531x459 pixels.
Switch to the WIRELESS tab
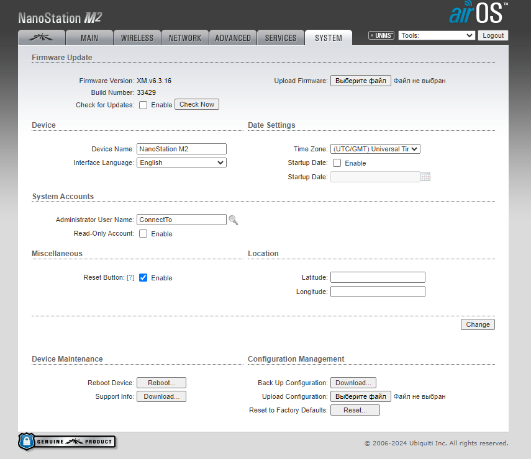click(137, 38)
